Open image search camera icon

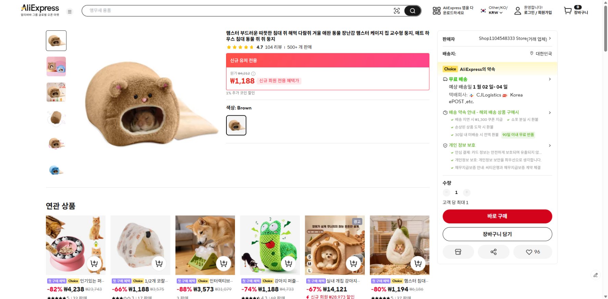[x=397, y=11]
